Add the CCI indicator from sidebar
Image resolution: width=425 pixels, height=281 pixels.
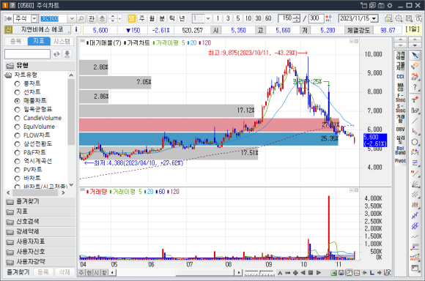pyautogui.click(x=400, y=77)
